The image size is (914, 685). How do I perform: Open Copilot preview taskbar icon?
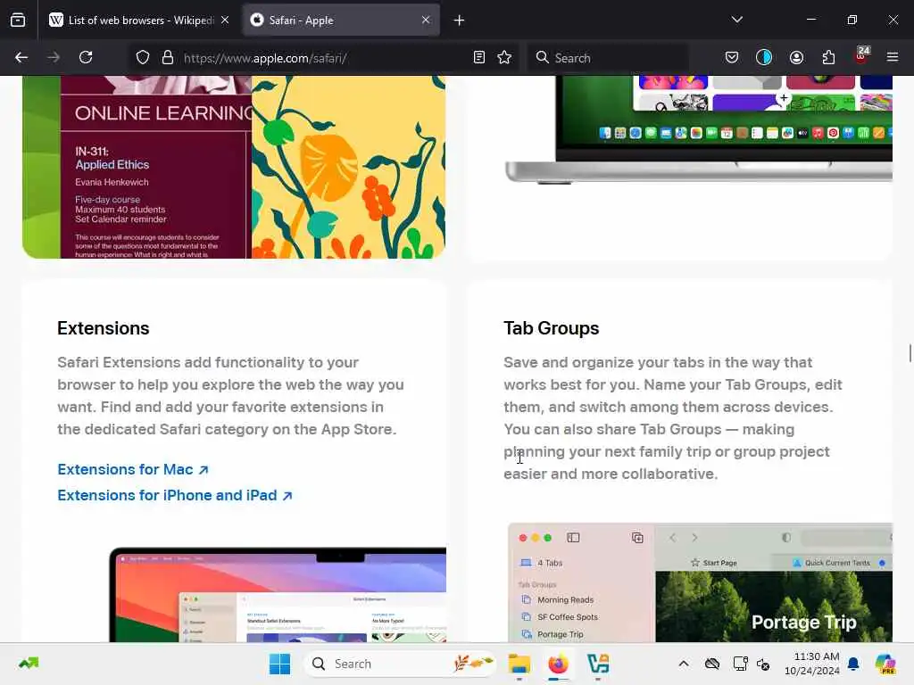click(x=885, y=664)
